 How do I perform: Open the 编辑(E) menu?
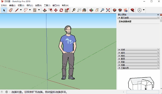(x=12, y=5)
